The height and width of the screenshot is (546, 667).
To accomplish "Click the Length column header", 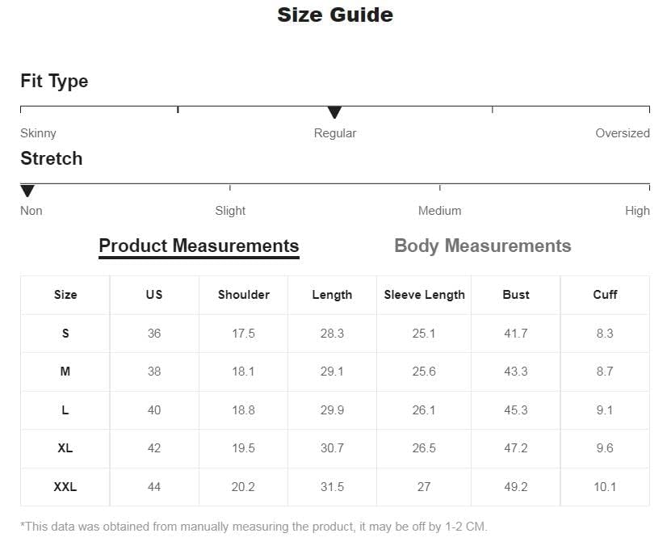I will tap(332, 295).
